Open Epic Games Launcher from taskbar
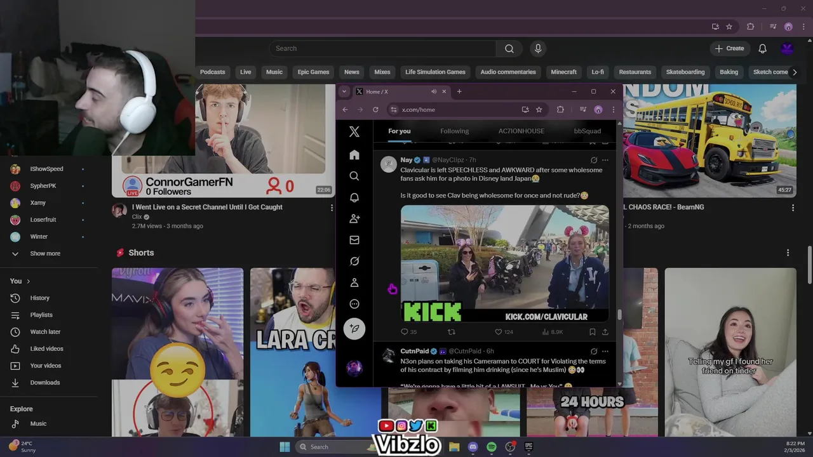Viewport: 813px width, 457px height. pyautogui.click(x=528, y=447)
